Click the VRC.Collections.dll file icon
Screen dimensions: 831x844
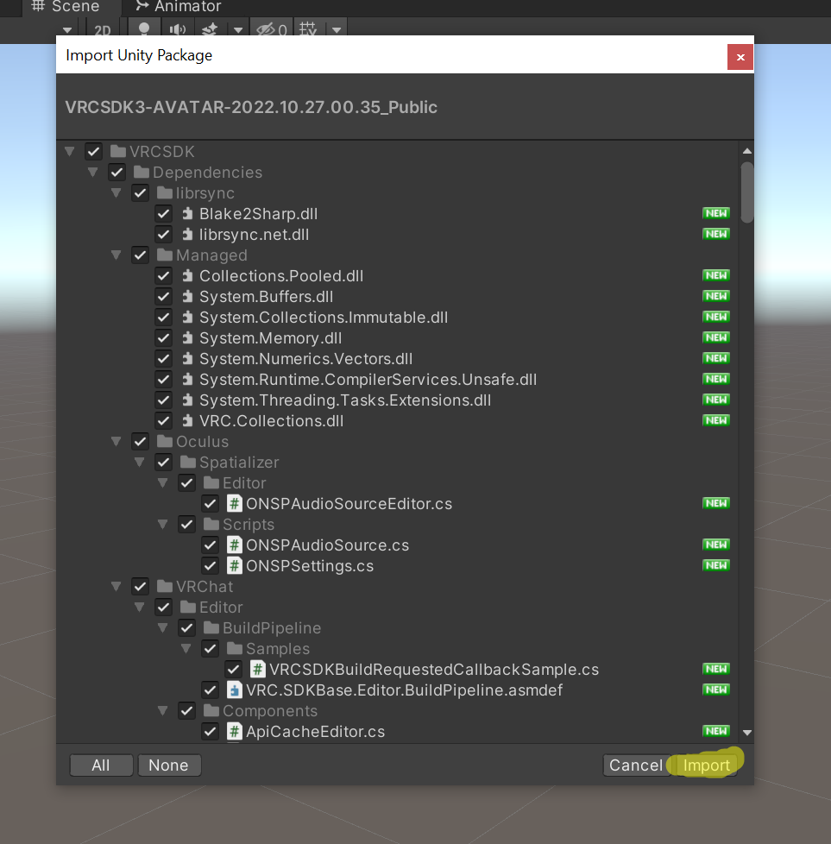[x=187, y=421]
